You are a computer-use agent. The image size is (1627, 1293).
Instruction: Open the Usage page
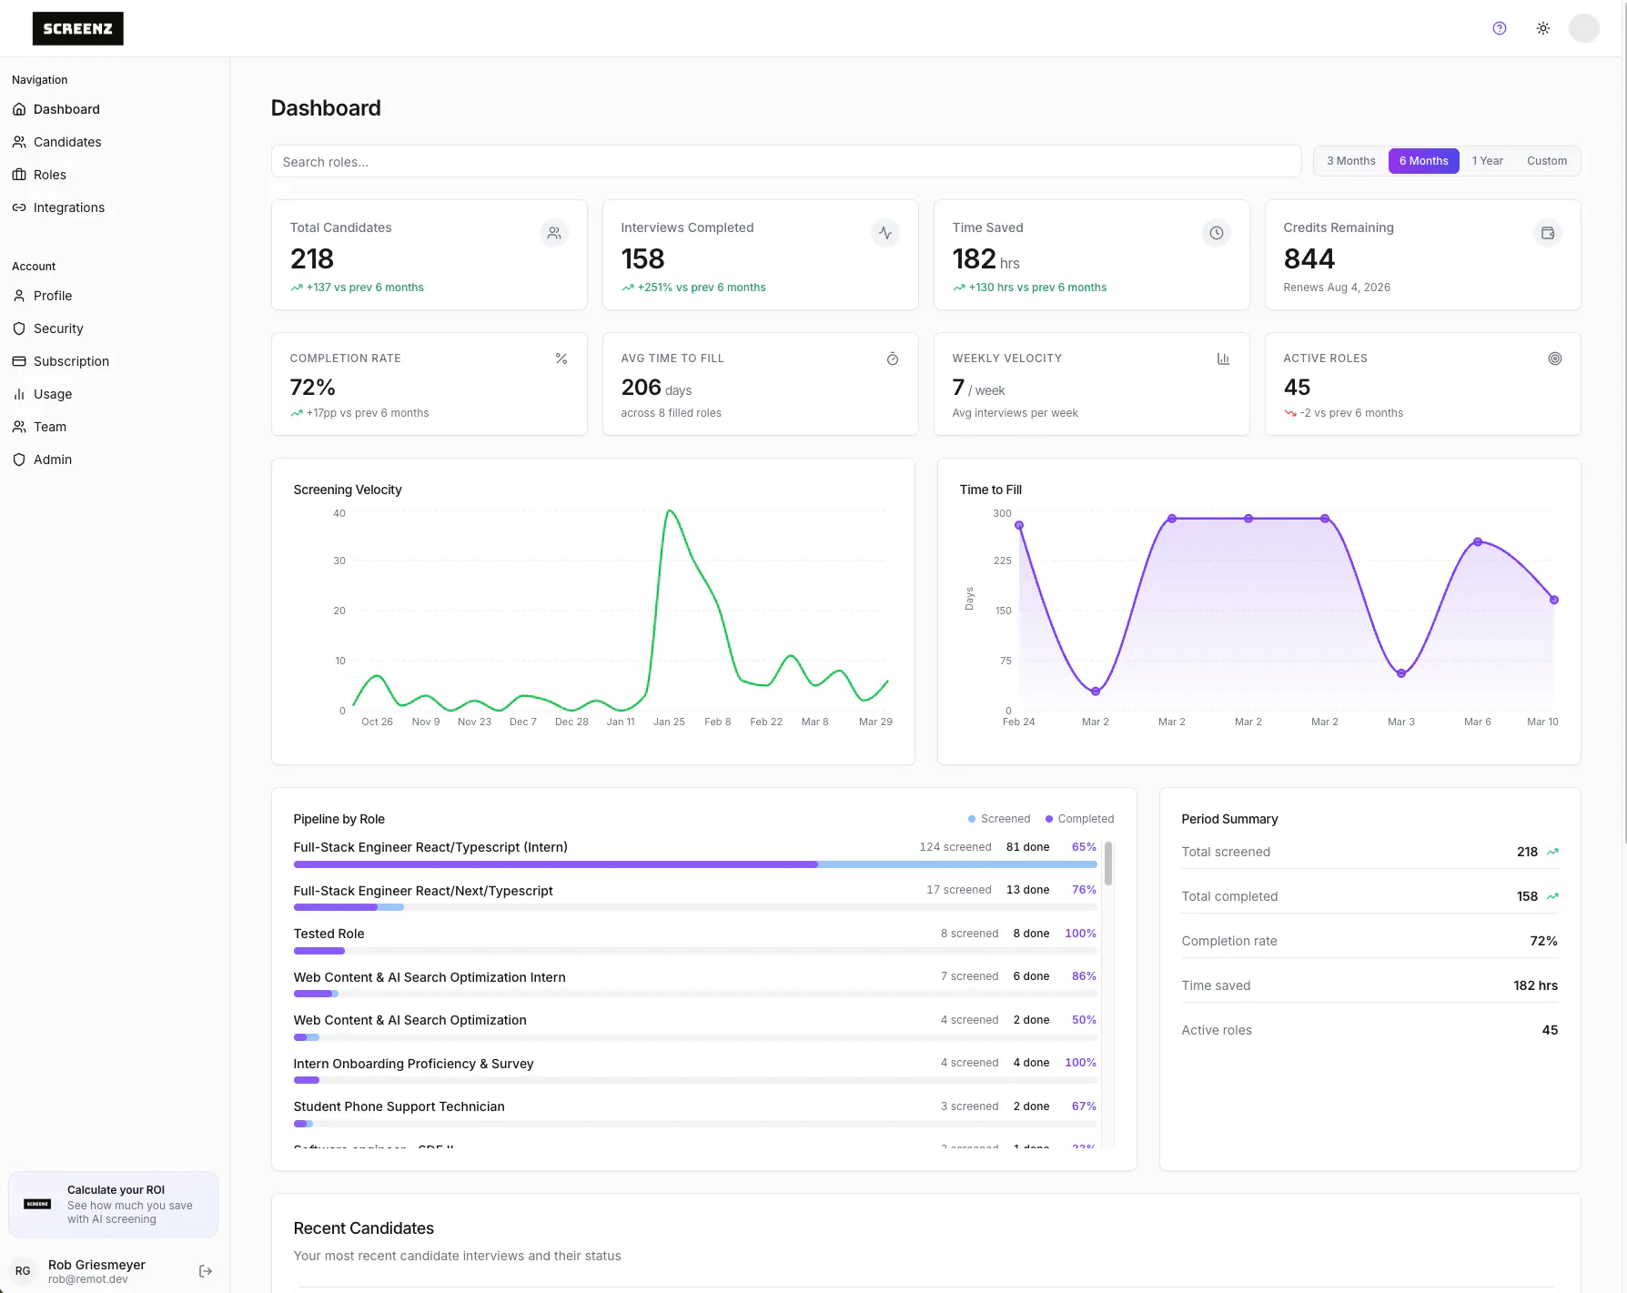(x=53, y=394)
